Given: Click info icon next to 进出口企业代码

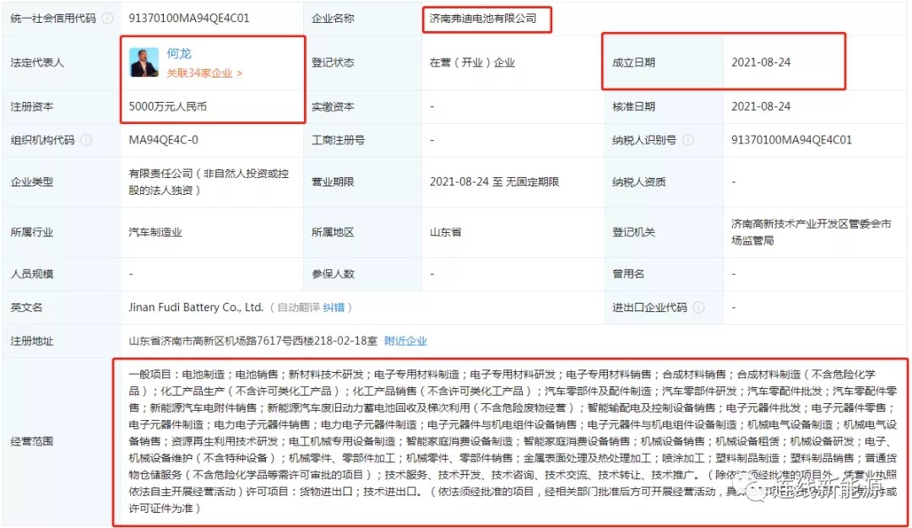Looking at the screenshot, I should point(698,308).
